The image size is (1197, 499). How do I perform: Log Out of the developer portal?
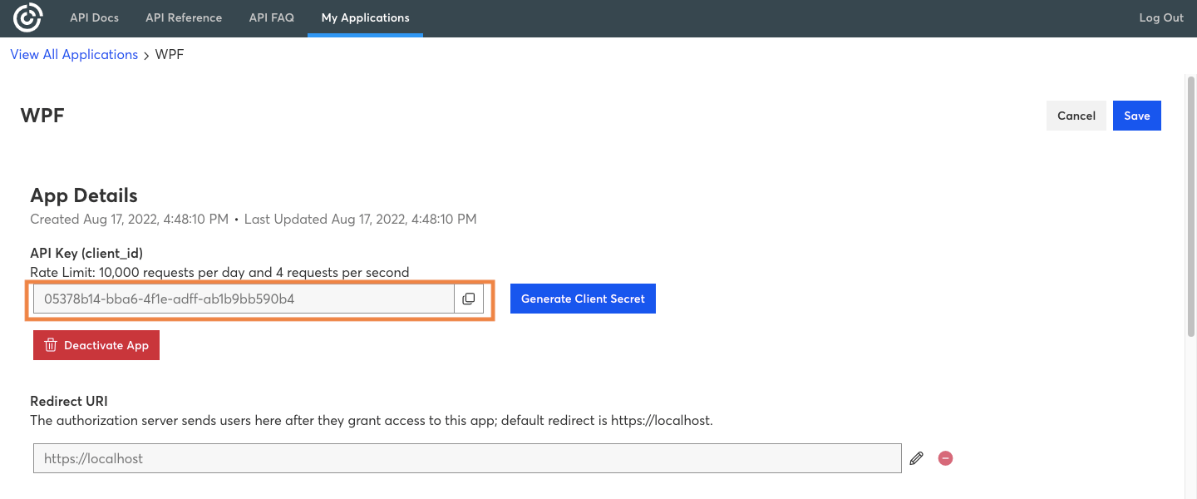(x=1161, y=17)
